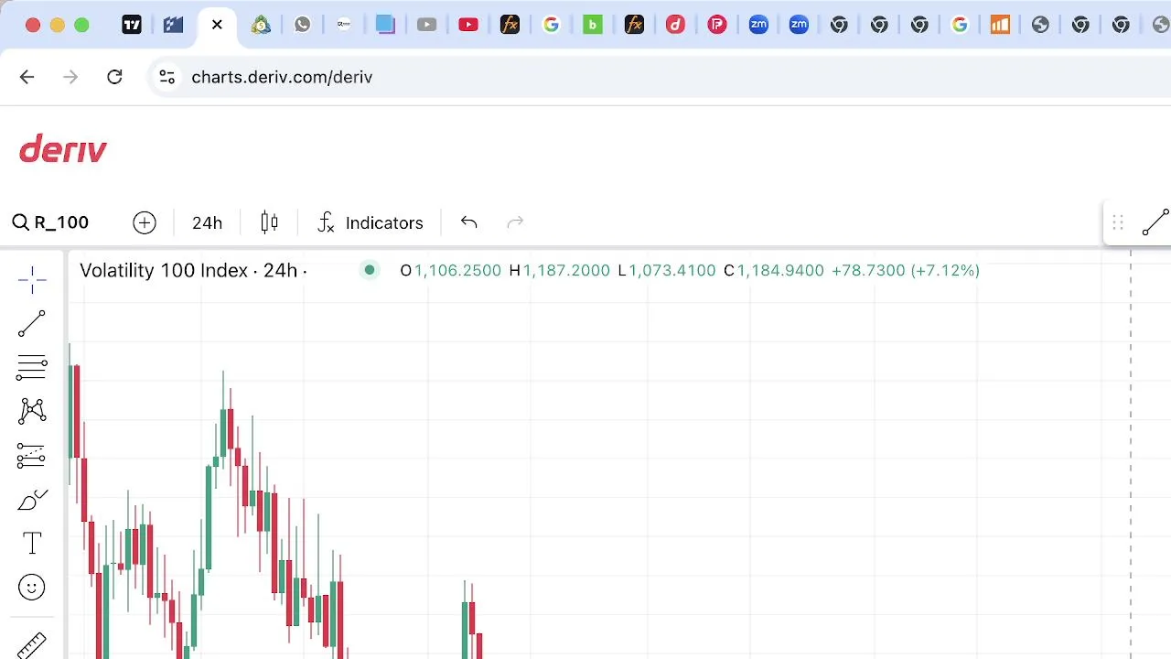Switch to the green 'b' browser tab
Image resolution: width=1171 pixels, height=659 pixels.
coord(593,25)
